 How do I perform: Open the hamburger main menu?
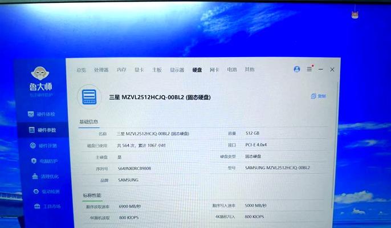(309, 69)
